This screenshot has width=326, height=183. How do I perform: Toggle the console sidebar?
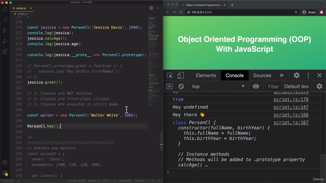point(169,86)
